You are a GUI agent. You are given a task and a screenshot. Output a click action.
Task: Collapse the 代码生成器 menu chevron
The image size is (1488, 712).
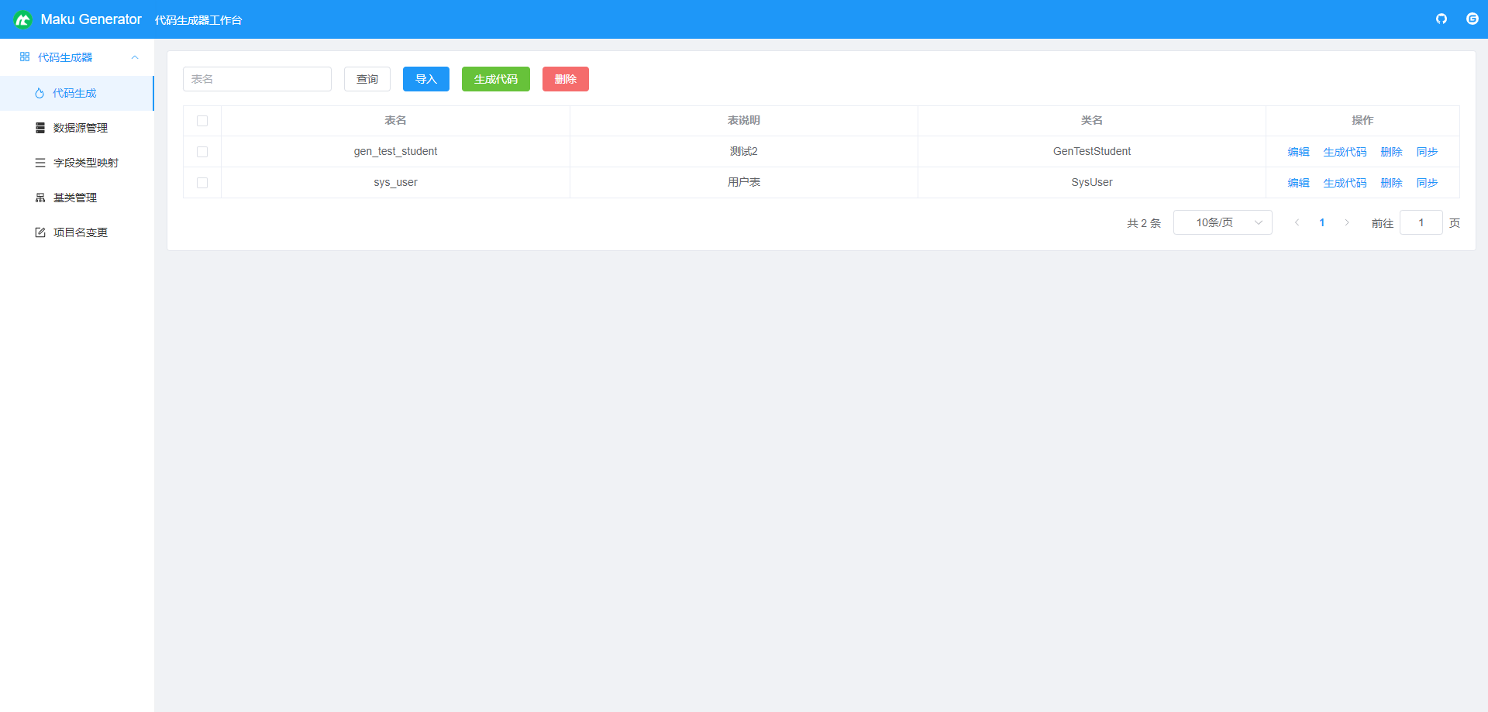[x=135, y=57]
